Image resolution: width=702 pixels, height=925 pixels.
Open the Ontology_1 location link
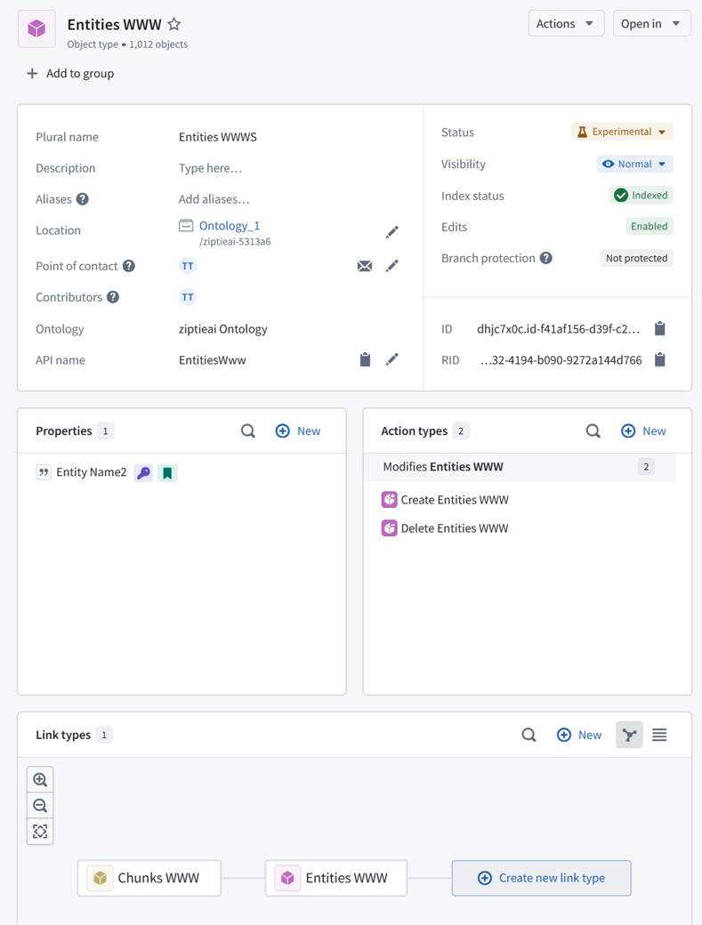coord(229,225)
